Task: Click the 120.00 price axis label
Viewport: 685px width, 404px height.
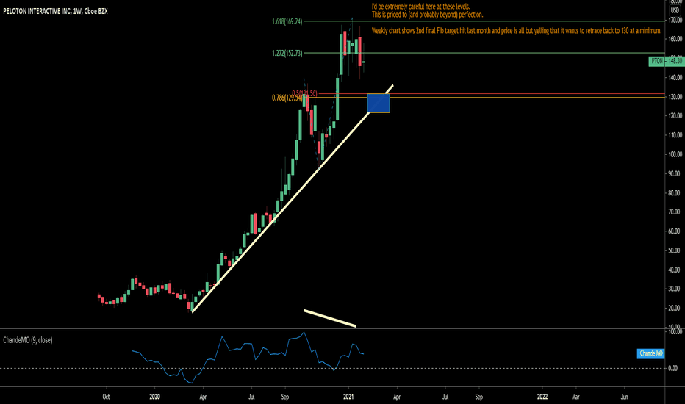Action: [675, 116]
